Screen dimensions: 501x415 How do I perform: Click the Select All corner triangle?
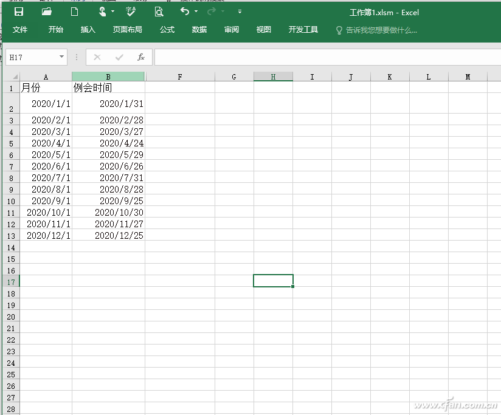coord(15,77)
